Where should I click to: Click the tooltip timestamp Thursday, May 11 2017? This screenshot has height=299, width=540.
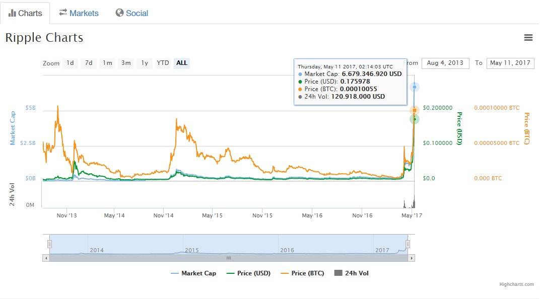tap(345, 67)
